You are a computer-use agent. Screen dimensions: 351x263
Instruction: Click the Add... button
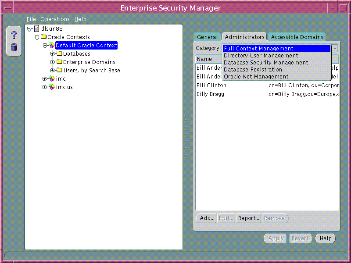207,218
